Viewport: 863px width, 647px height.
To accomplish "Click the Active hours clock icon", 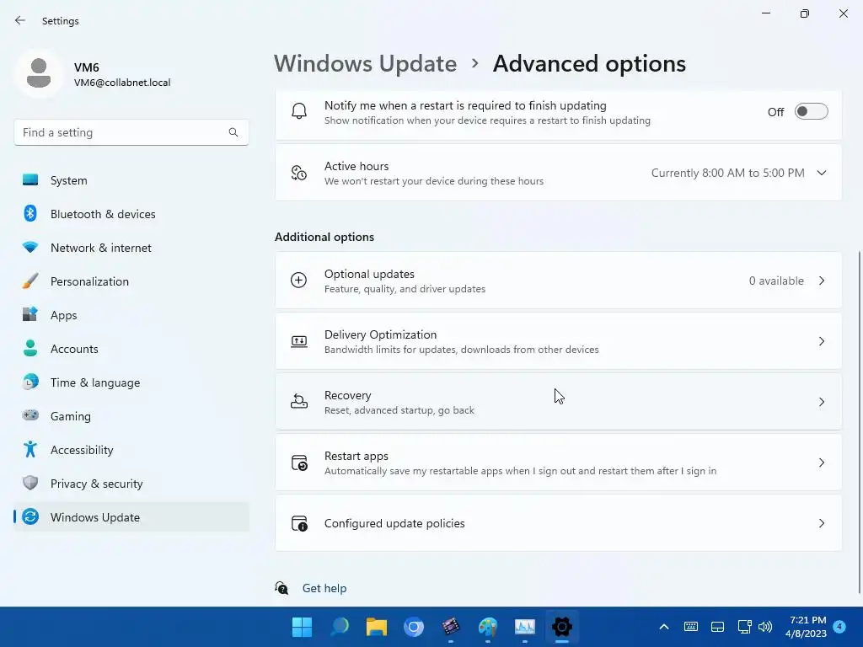I will tap(299, 173).
